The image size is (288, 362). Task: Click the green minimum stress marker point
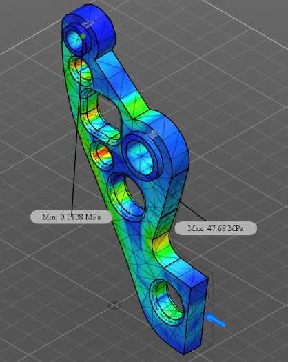point(83,36)
